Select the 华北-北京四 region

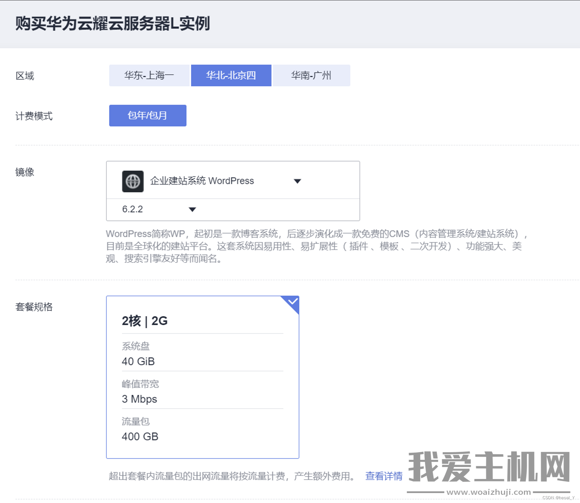[x=231, y=75]
